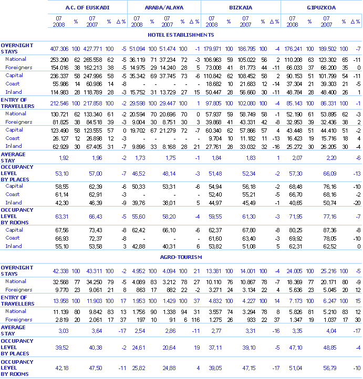
Task: Select the hotel OVERNIGHT STAYS row label
Action: click(x=16, y=48)
